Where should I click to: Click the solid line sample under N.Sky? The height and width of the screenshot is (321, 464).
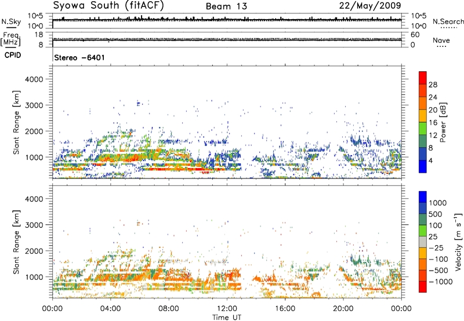11,27
